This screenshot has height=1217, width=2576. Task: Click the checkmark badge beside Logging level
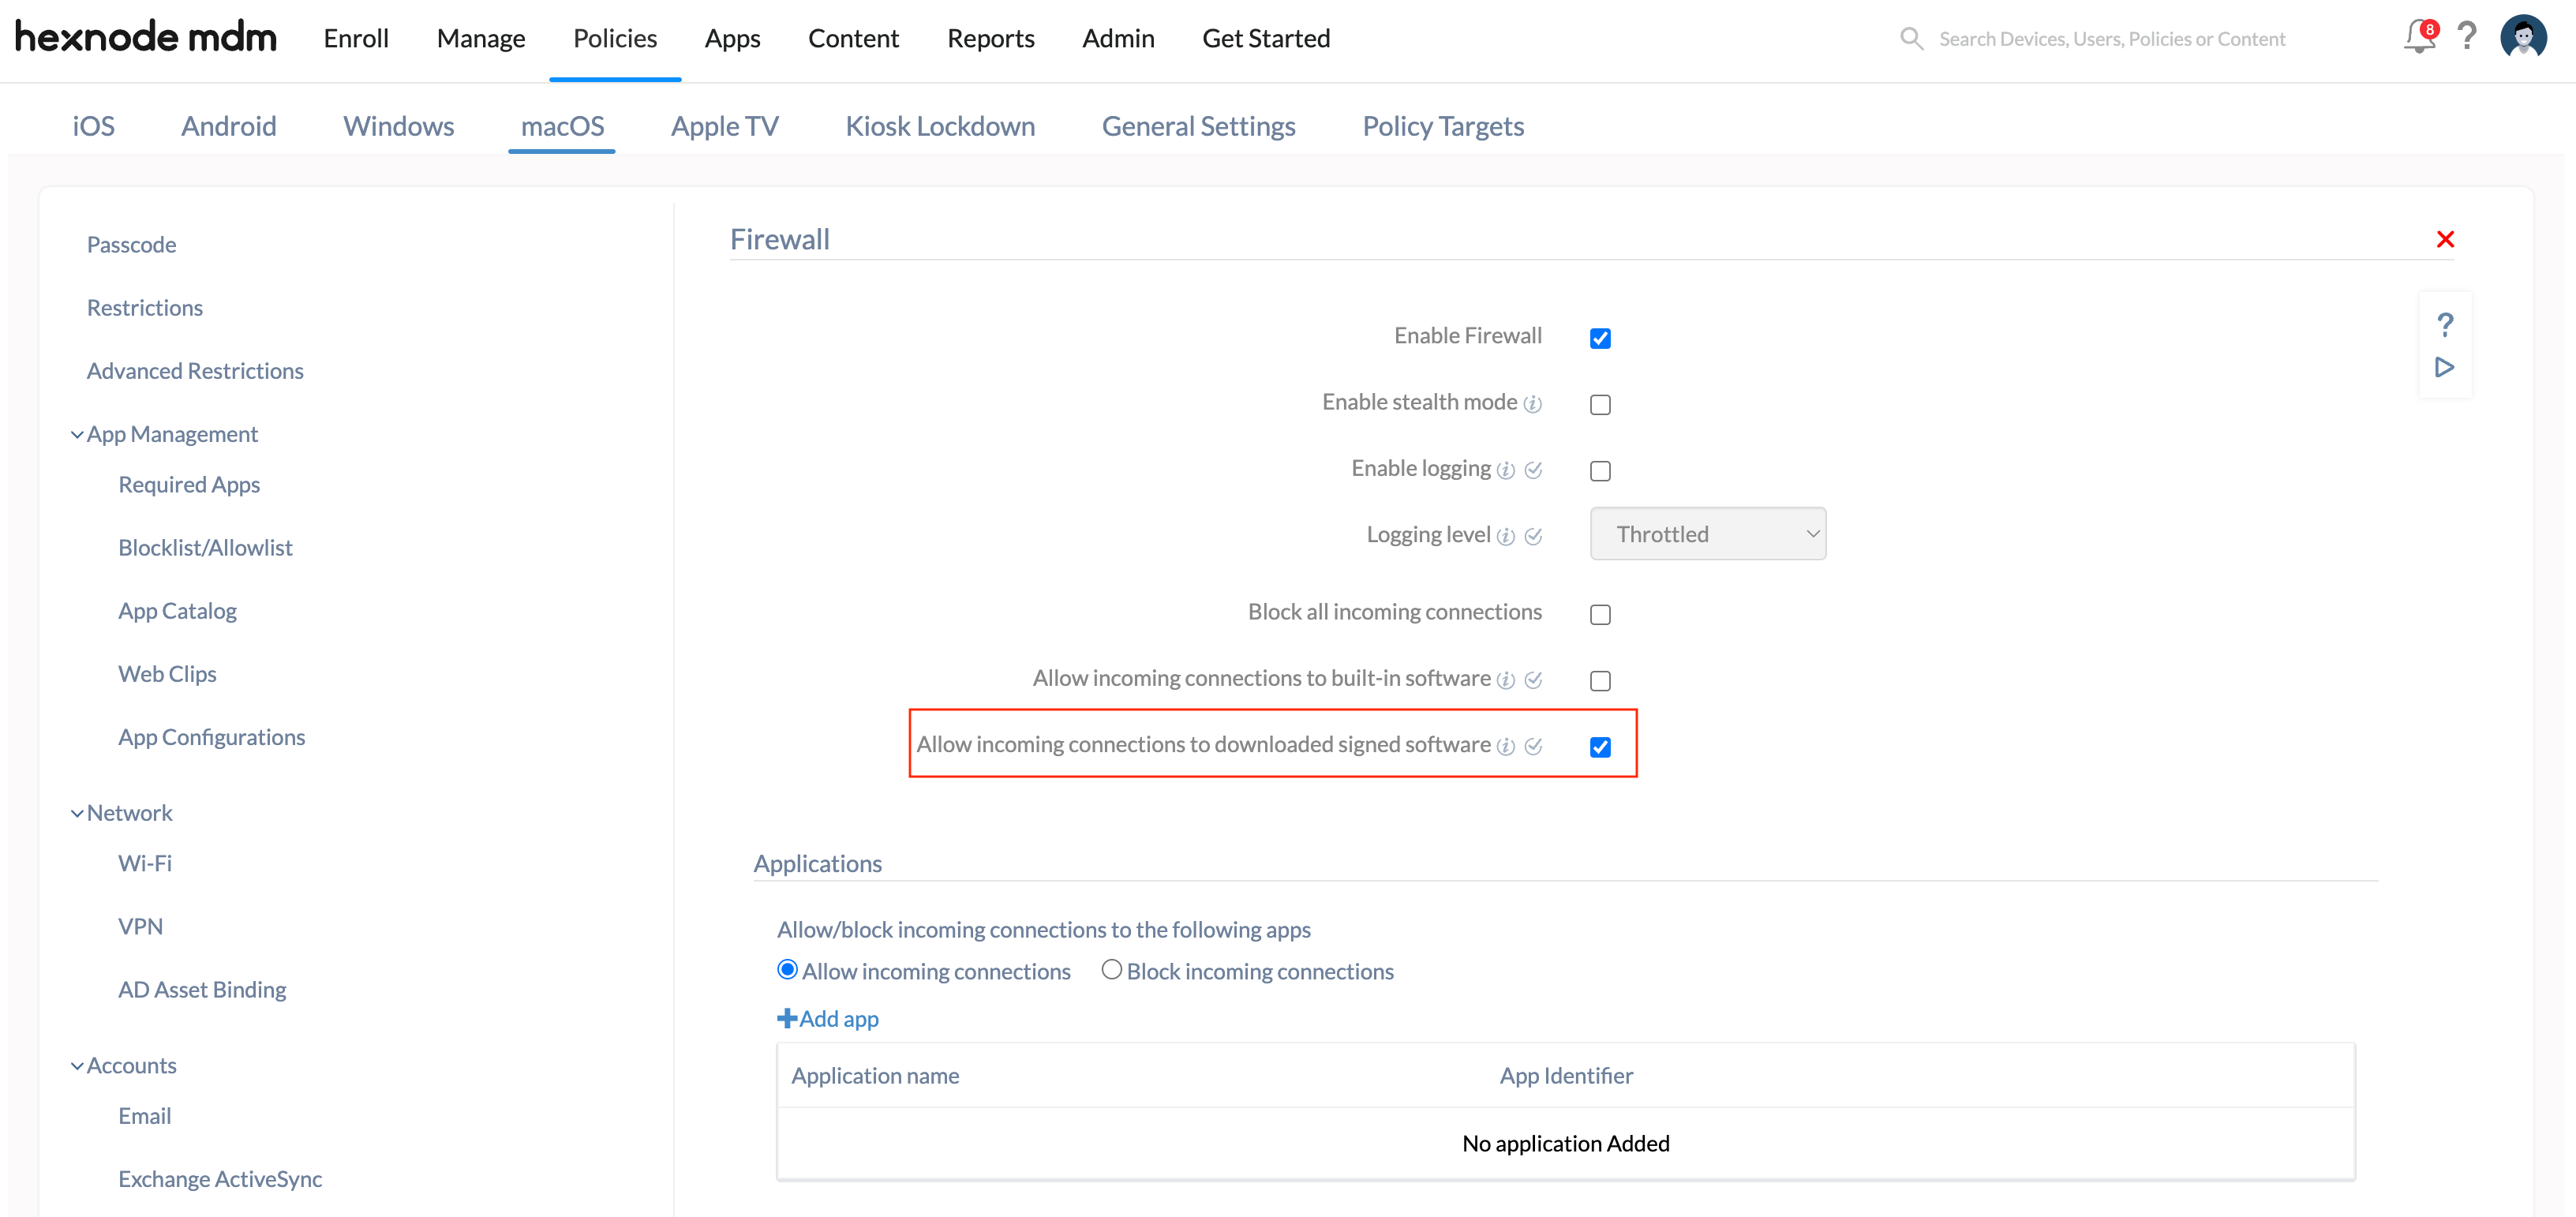[x=1533, y=536]
